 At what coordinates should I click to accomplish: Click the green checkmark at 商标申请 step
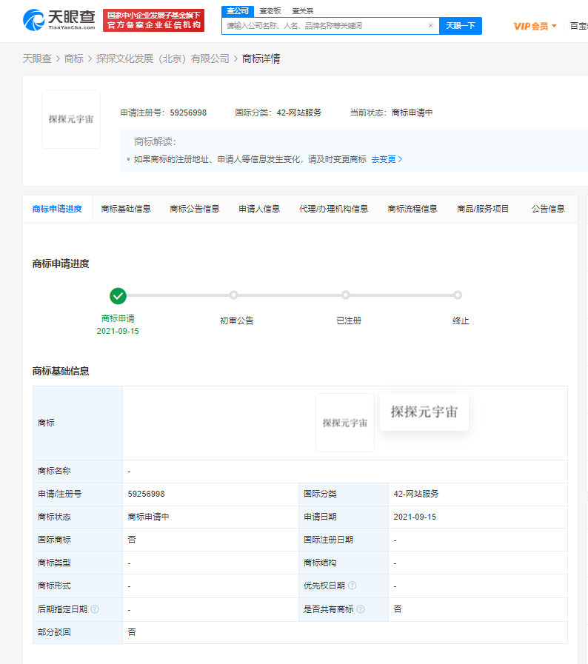[118, 295]
